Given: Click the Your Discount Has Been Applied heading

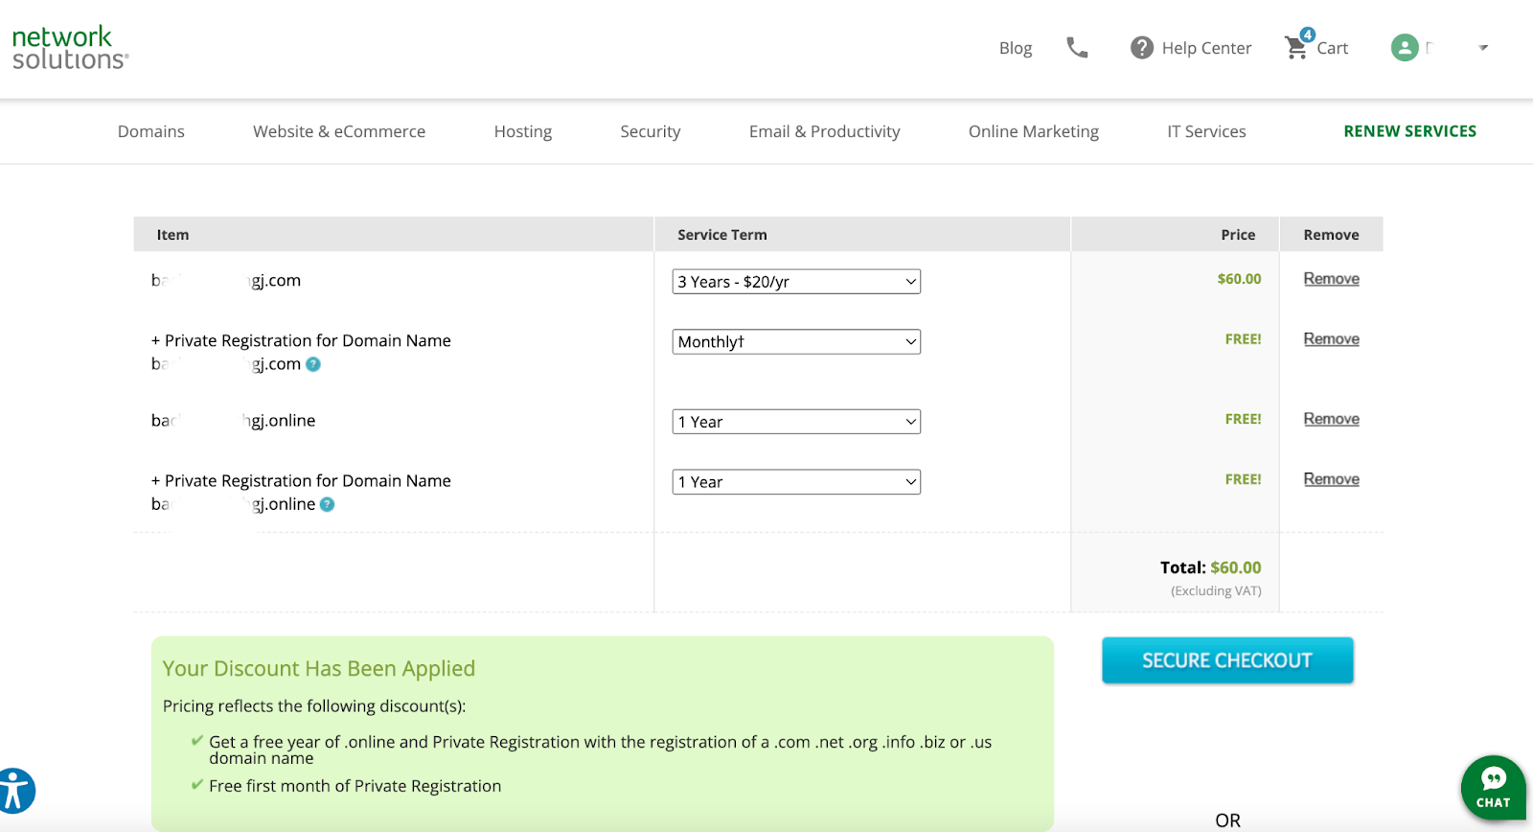Looking at the screenshot, I should click(319, 668).
